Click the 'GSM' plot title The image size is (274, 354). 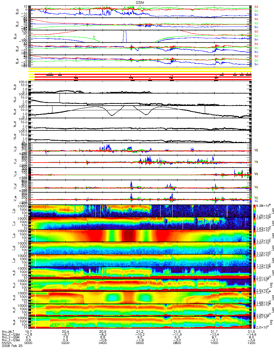140,2
